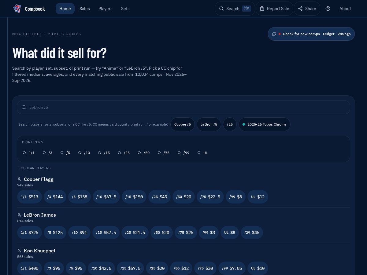
Task: Click Kon Knueppel 1/1 $400 chip
Action: click(30, 268)
